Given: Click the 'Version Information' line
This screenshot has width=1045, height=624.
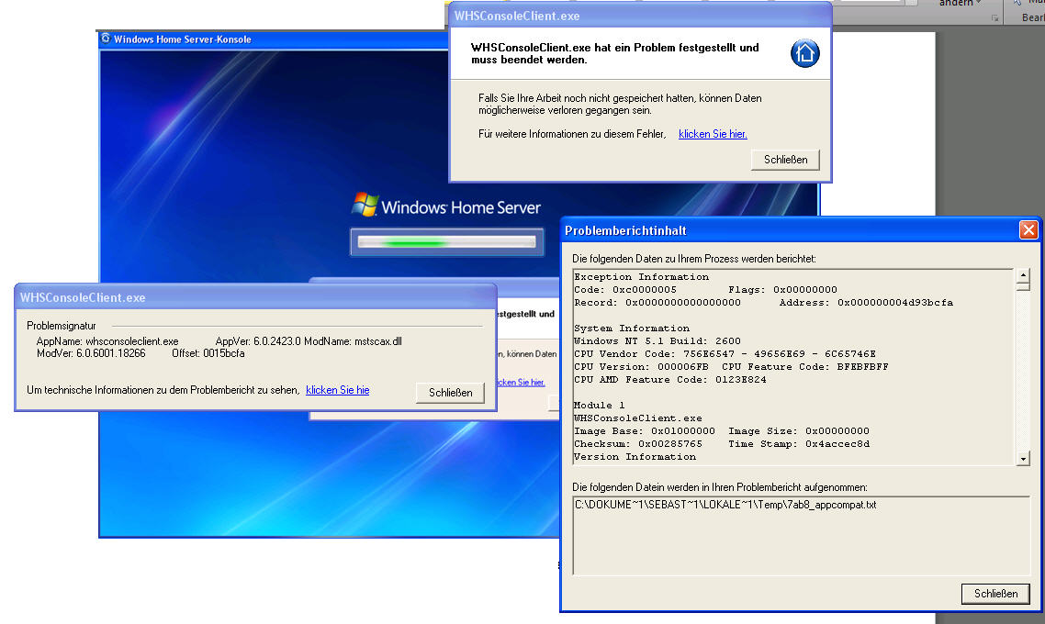Looking at the screenshot, I should (x=635, y=457).
